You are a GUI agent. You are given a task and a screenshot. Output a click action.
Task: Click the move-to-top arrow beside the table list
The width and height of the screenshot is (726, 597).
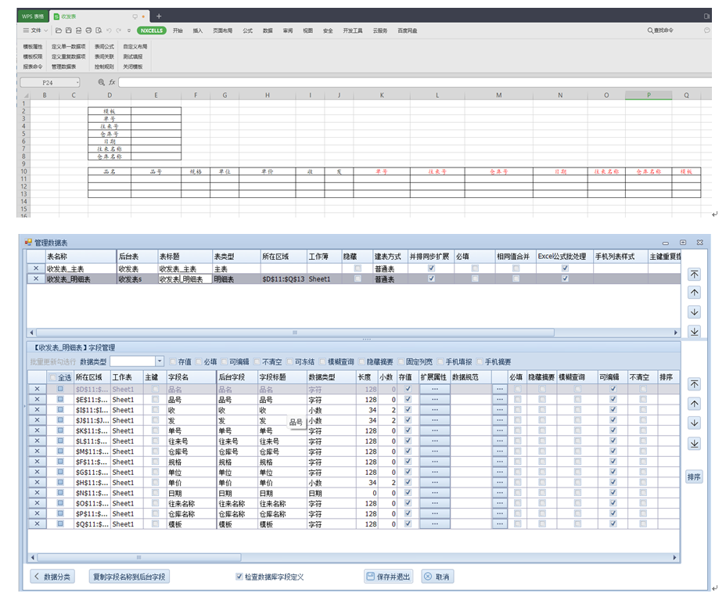[694, 274]
